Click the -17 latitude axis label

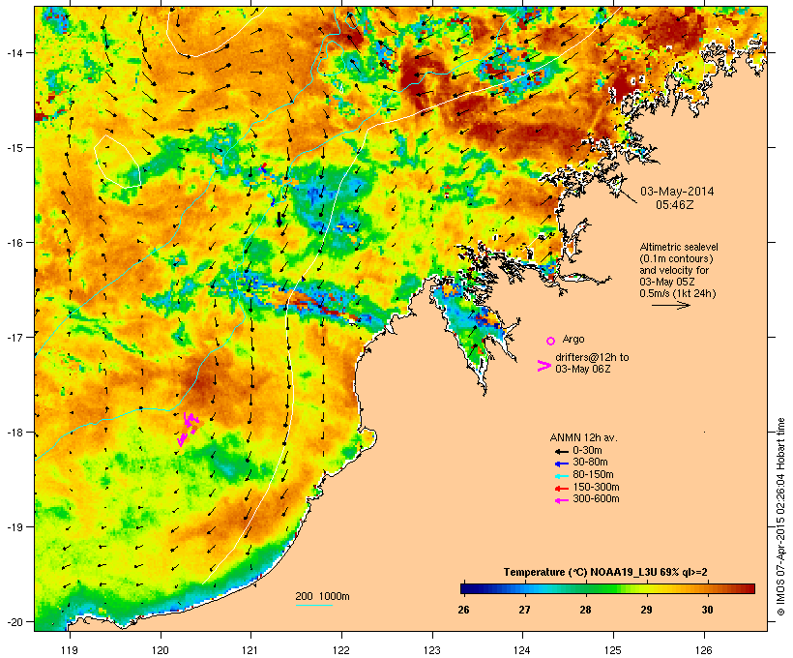[15, 337]
